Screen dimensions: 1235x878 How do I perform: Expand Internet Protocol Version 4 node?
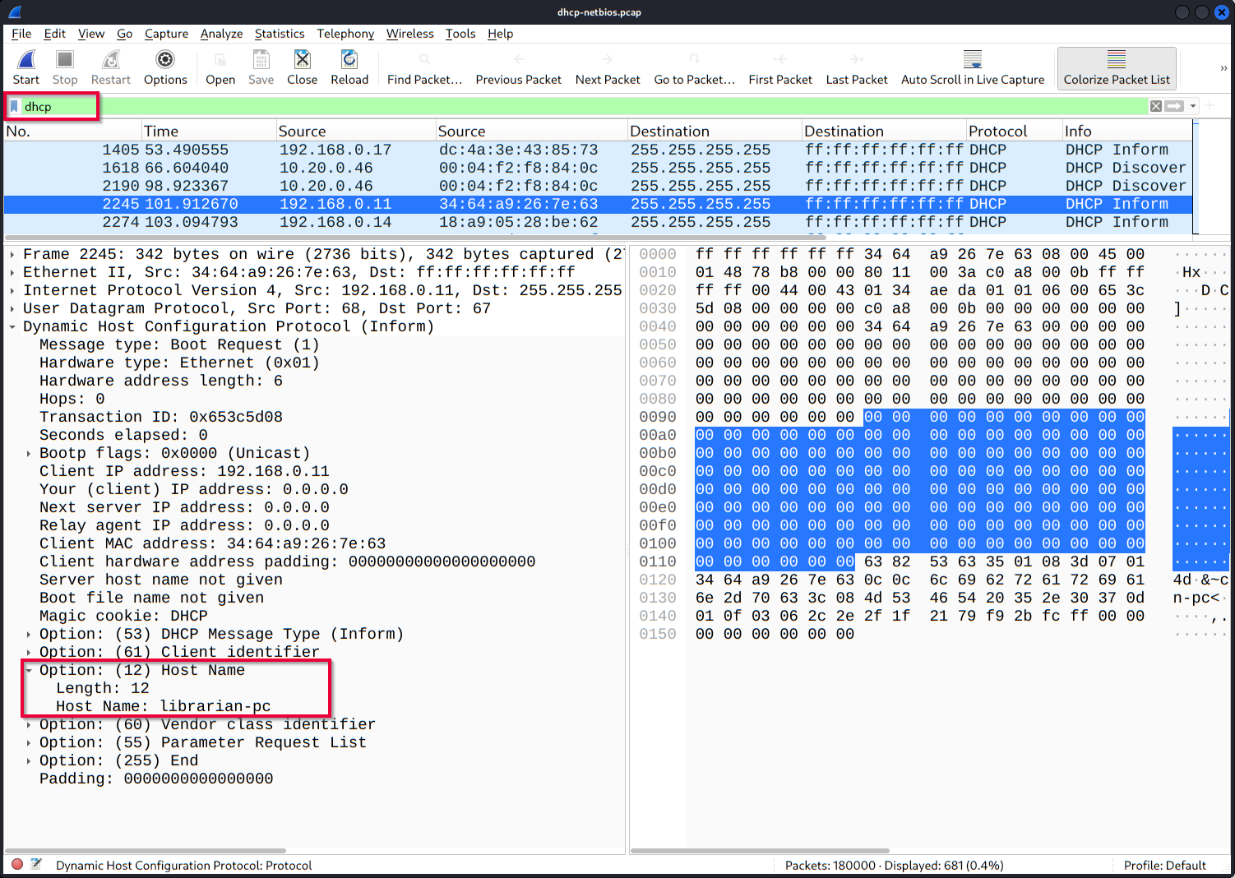[12, 290]
